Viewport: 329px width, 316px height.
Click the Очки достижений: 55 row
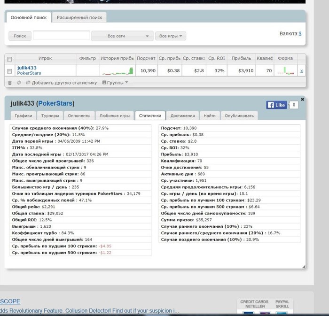[x=229, y=168]
